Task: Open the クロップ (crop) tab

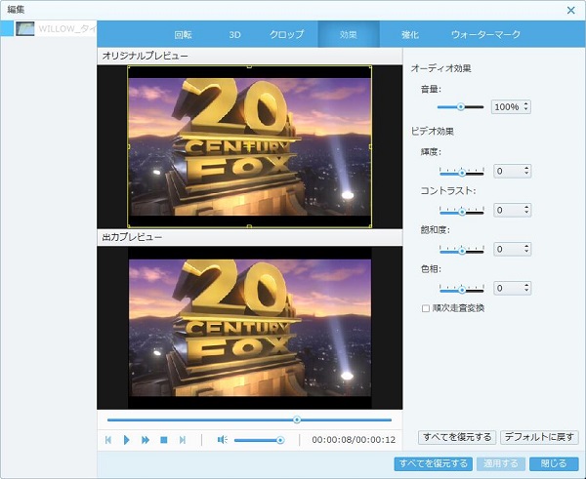Action: [286, 35]
